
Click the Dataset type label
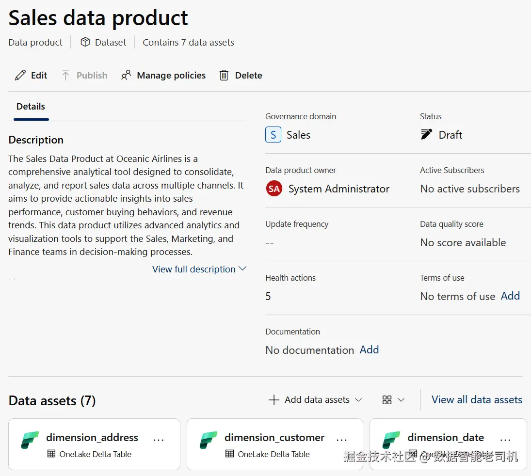pos(111,42)
